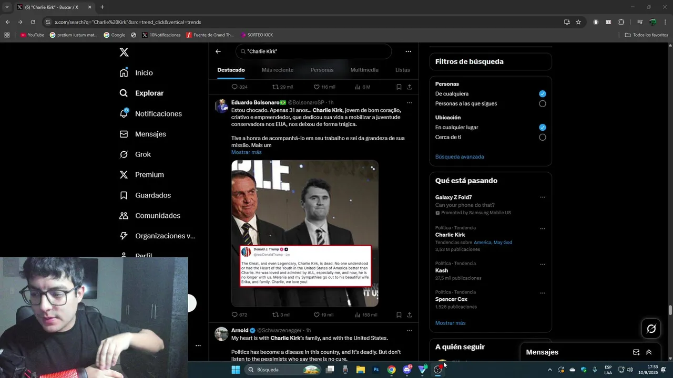Select Cerca de ti option
Screen dimensions: 673x378
point(543,137)
